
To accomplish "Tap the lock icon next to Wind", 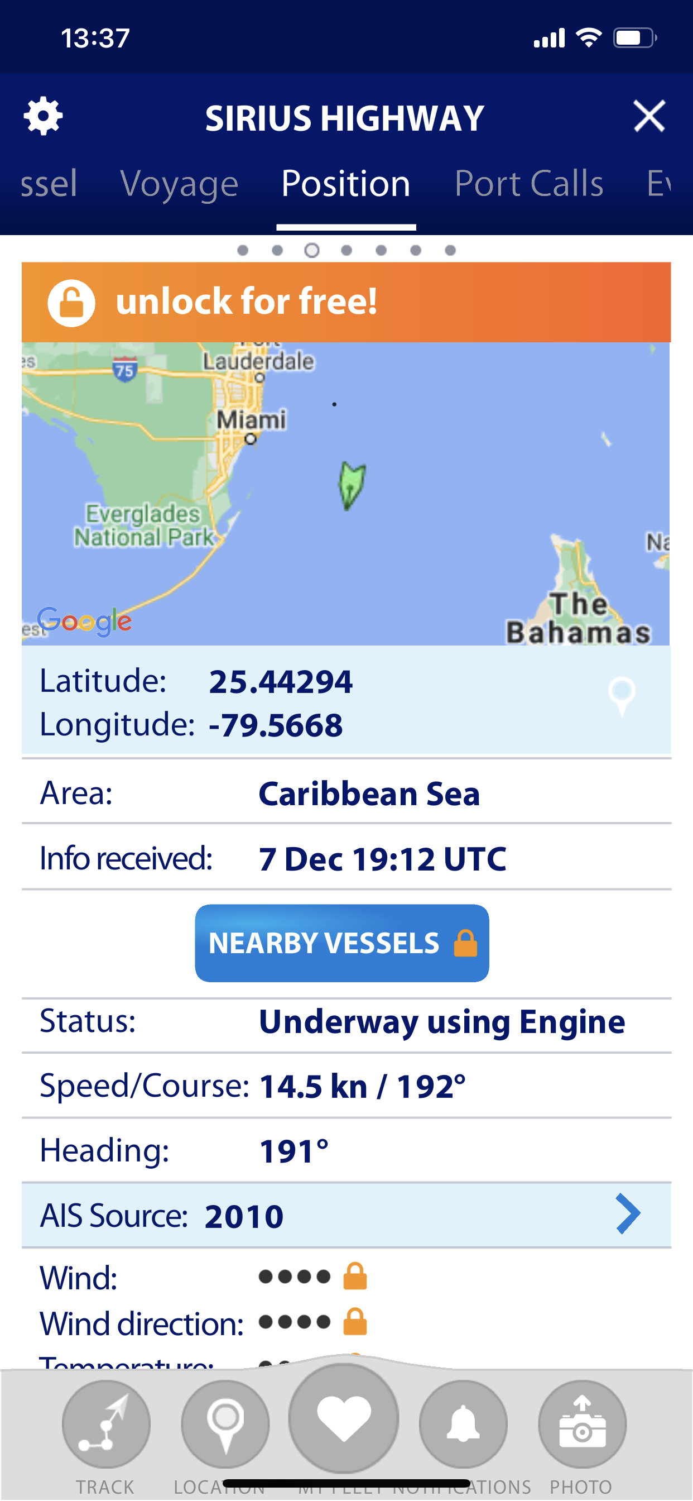I will tap(355, 1276).
